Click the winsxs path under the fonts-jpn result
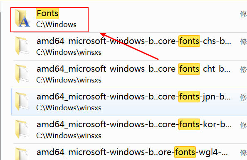The image size is (247, 160). pos(69,108)
